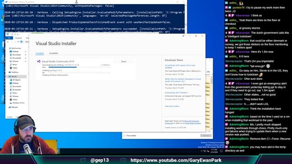
Task: Open the 'Announcing .NET 5 Preview 1' link
Action: pyautogui.click(x=177, y=92)
